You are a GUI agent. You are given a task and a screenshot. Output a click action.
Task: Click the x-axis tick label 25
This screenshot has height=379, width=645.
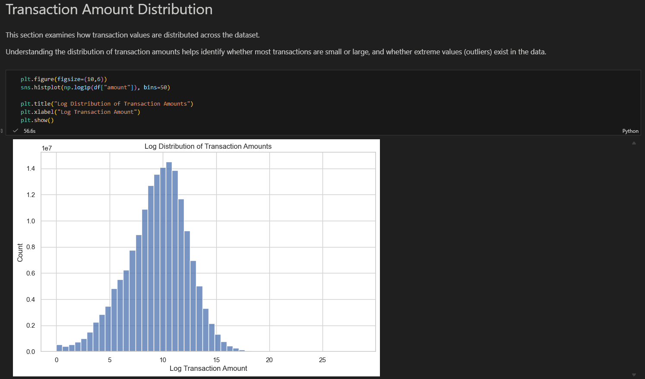pos(322,360)
